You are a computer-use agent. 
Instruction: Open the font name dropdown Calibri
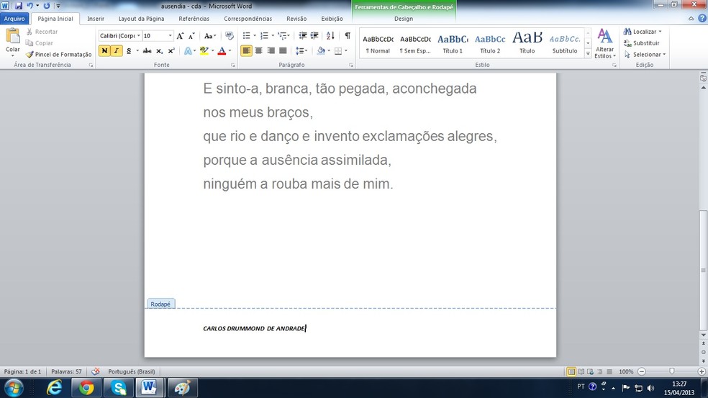(118, 35)
